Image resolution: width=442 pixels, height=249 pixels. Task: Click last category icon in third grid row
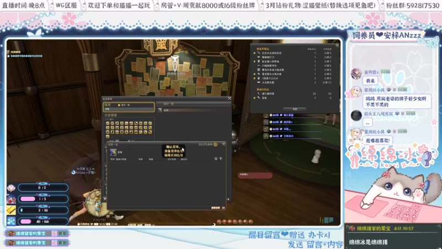[x=150, y=132]
